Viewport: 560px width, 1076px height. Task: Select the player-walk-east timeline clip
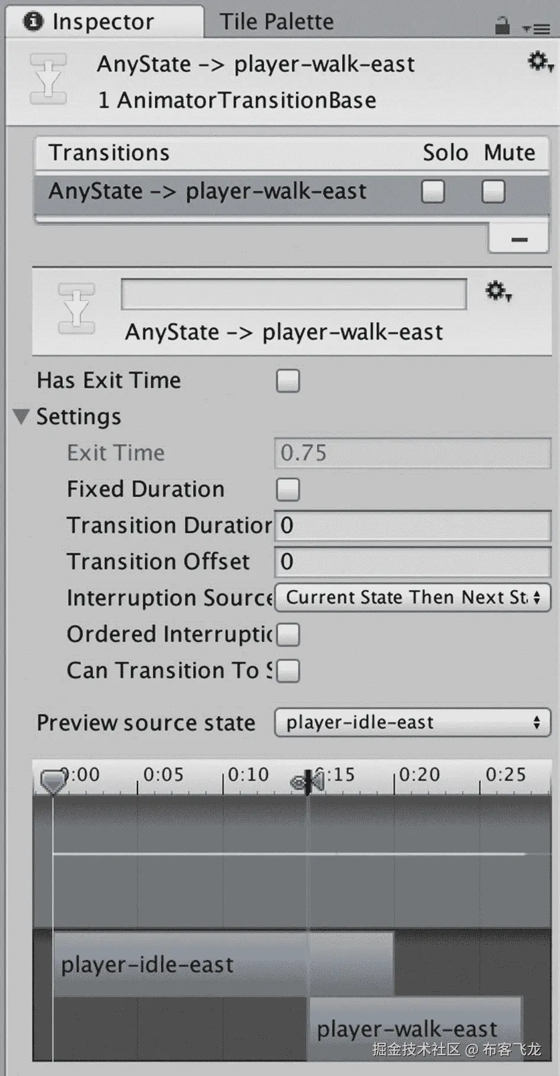[415, 1029]
